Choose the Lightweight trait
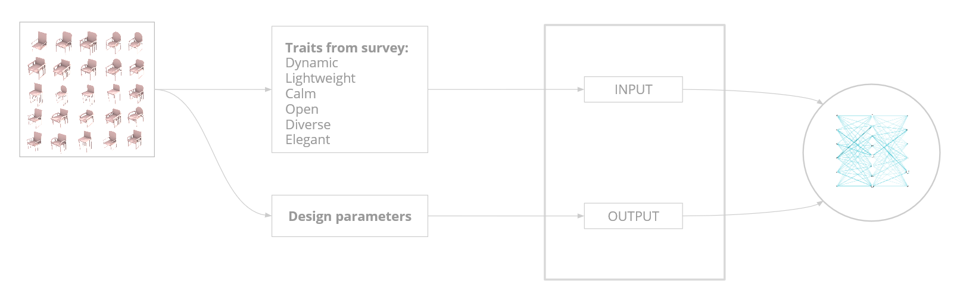957x293 pixels. (320, 79)
